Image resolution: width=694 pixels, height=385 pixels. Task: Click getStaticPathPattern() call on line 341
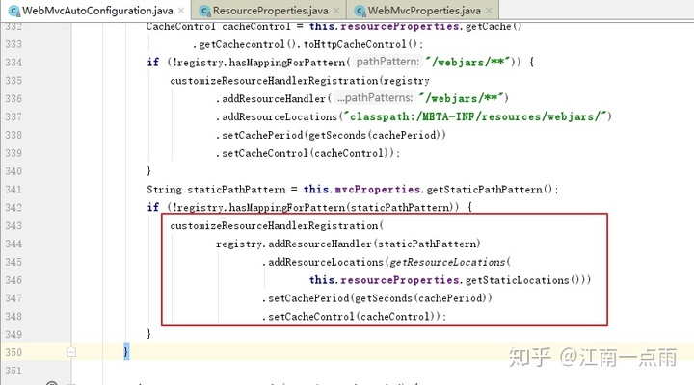(490, 190)
